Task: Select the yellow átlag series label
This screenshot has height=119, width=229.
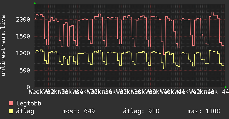Action: tap(25, 111)
